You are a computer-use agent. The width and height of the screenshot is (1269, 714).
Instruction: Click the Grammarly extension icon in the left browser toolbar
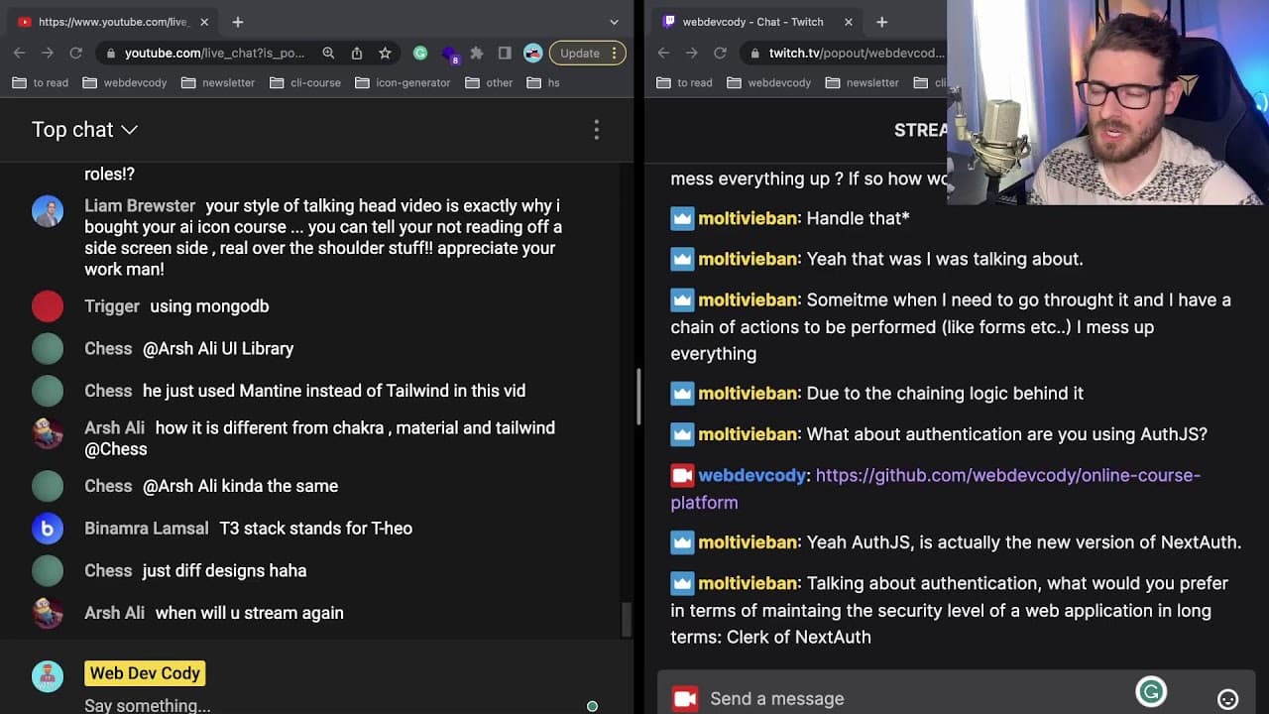(x=420, y=54)
